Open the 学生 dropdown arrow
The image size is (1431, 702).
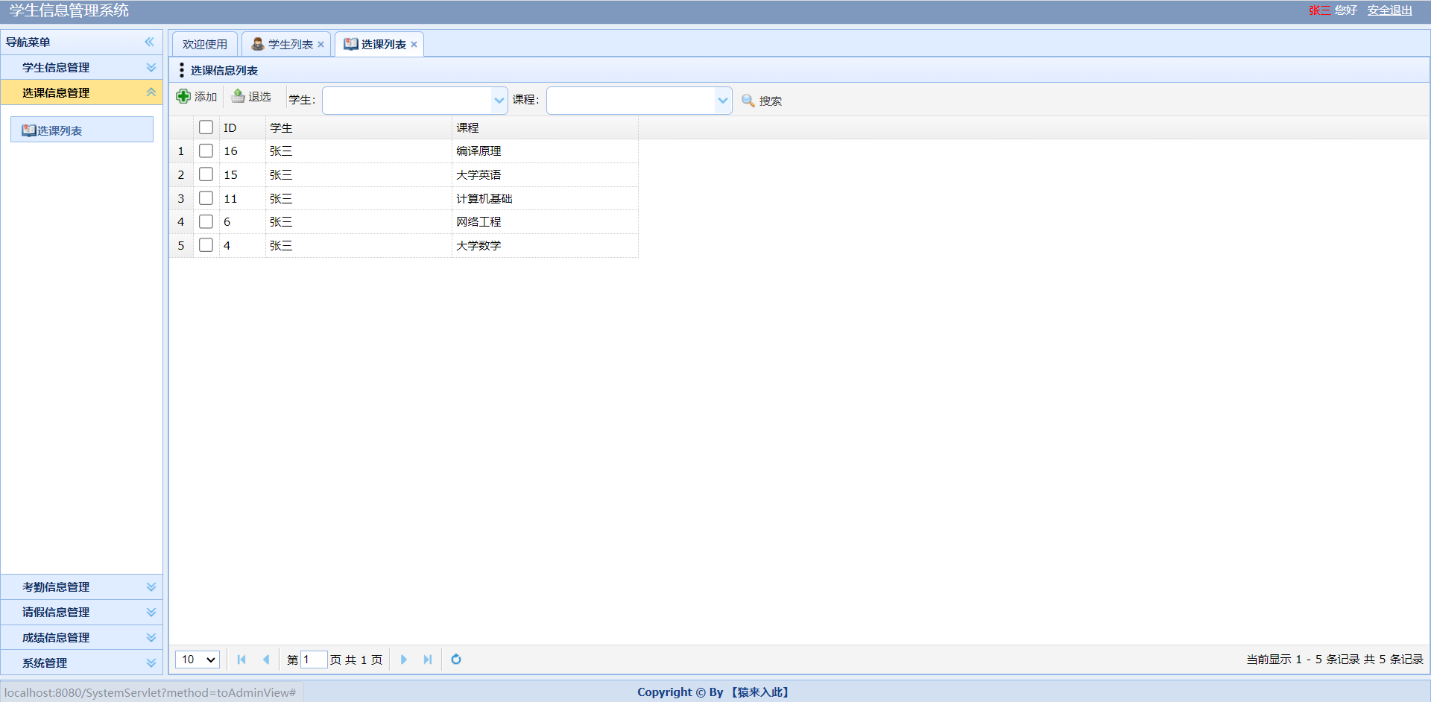click(x=499, y=101)
